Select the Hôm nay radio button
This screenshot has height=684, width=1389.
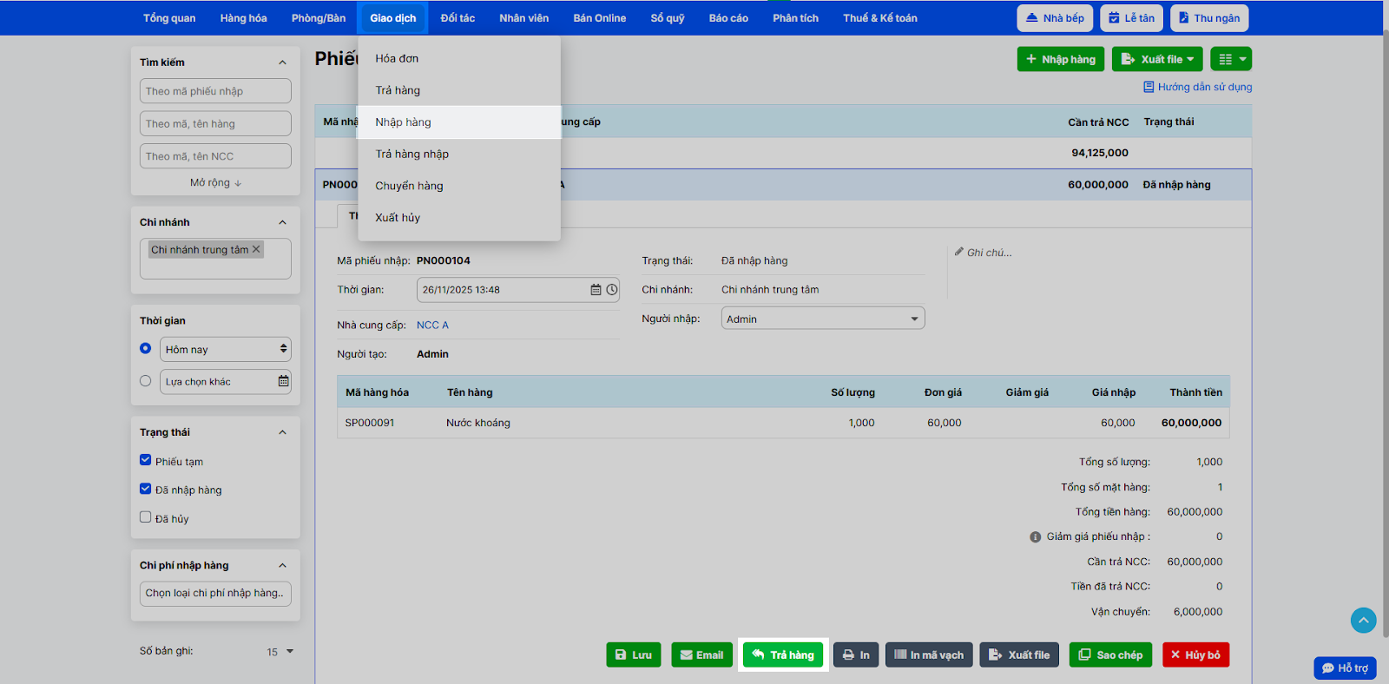[x=146, y=348]
